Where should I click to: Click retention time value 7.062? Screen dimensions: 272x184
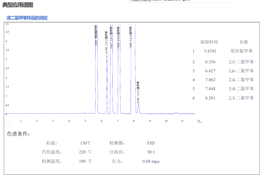click(210, 80)
